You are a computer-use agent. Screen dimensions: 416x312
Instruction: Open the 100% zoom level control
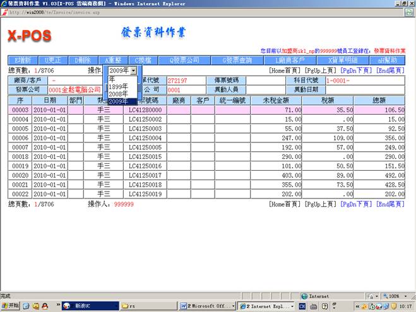(393, 296)
